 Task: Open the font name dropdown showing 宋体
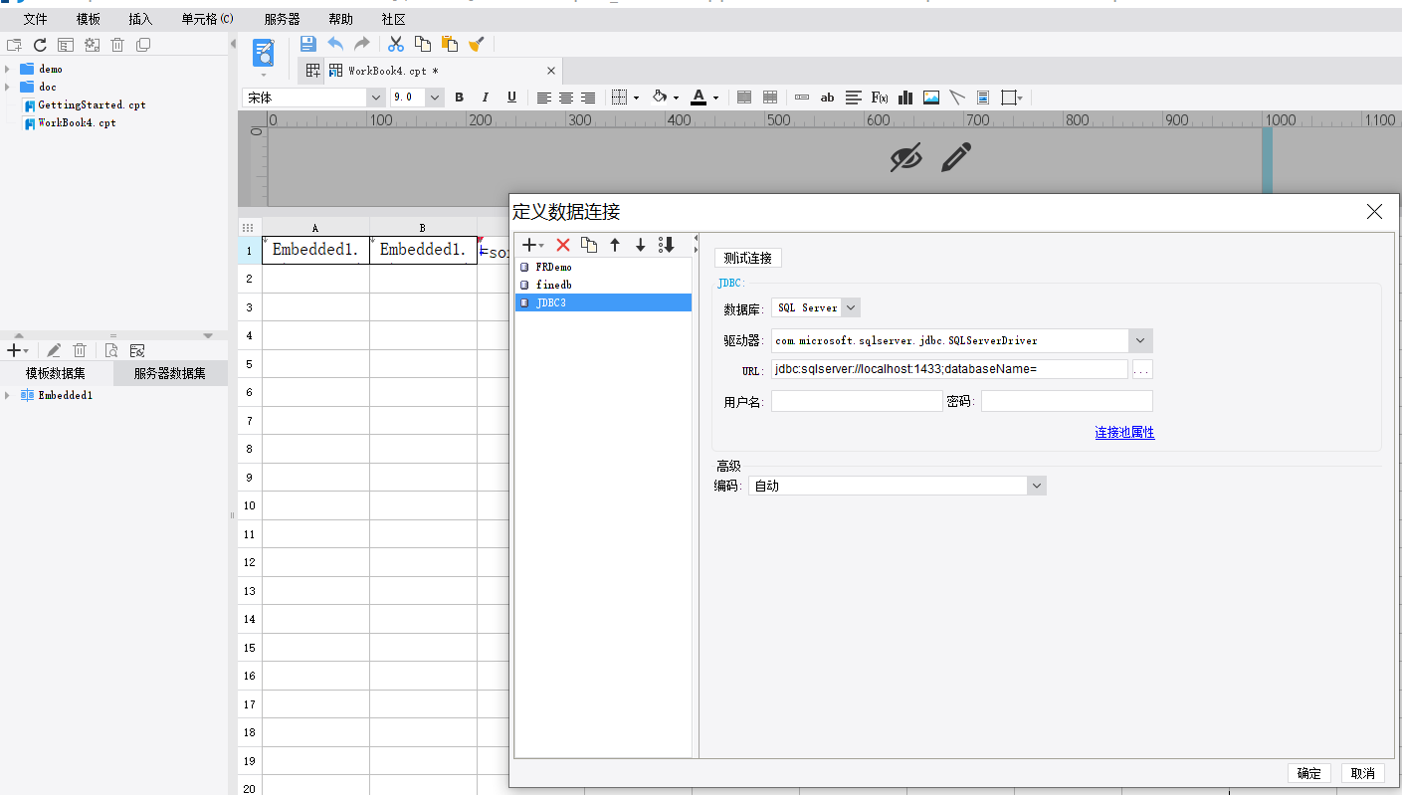(376, 98)
